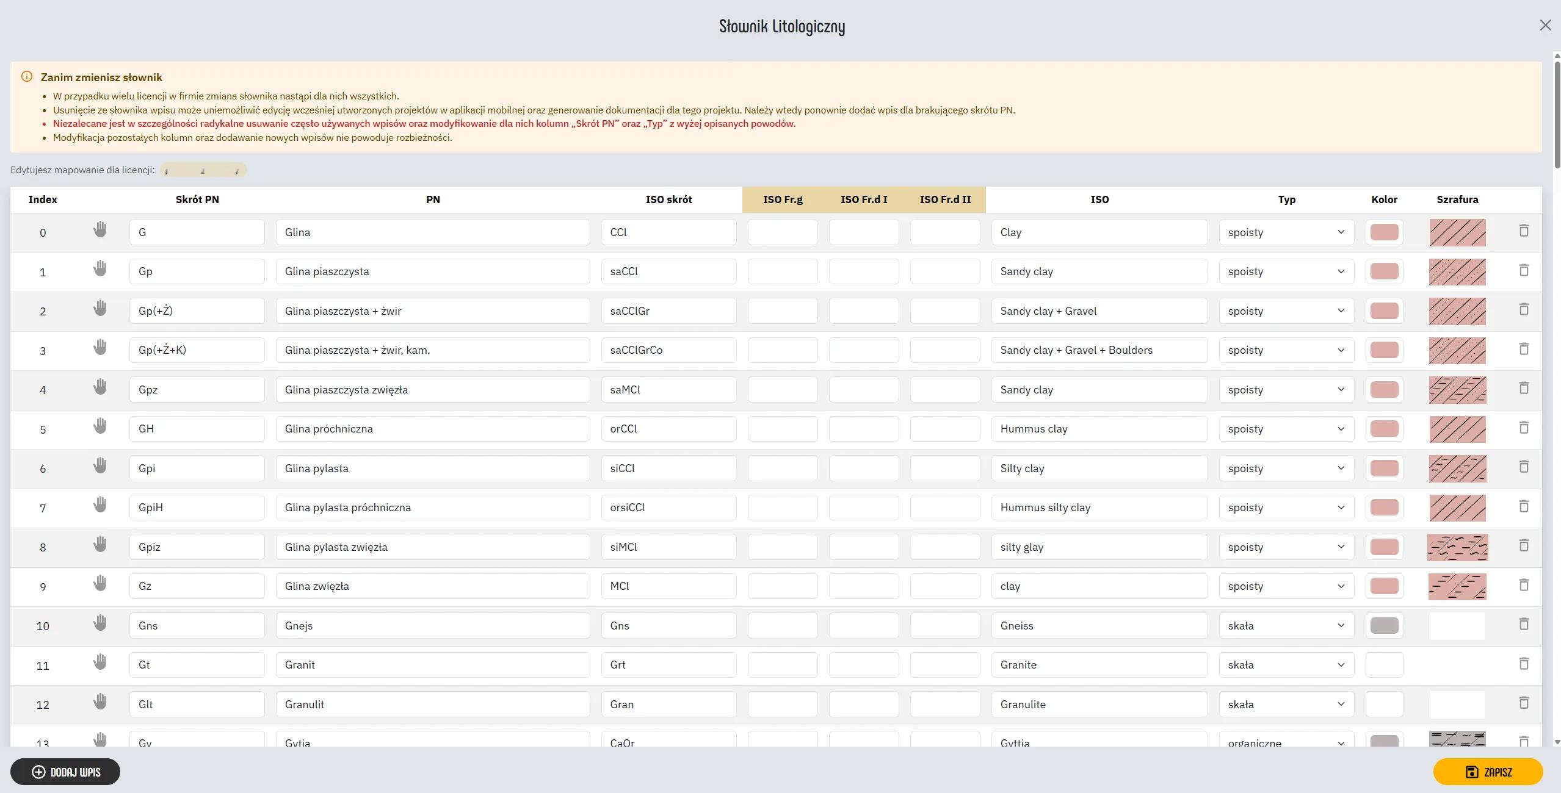Open the Typ dropdown for Granulit

(x=1286, y=705)
